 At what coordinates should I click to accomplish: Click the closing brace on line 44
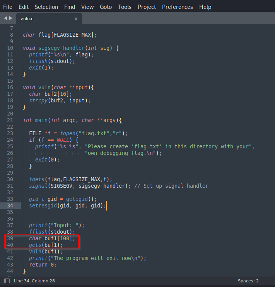pos(24,272)
